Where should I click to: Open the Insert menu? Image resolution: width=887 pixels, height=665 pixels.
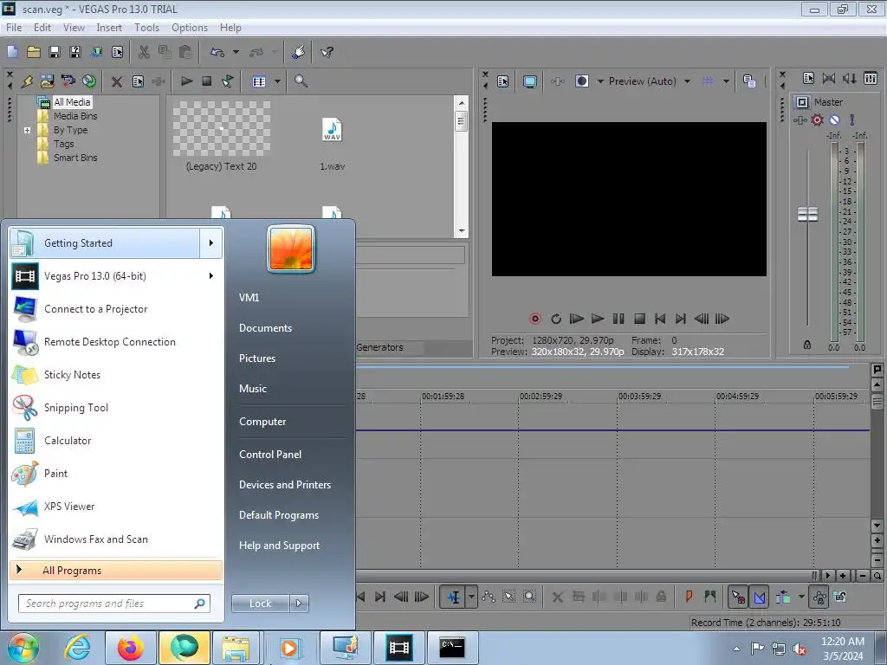[109, 28]
